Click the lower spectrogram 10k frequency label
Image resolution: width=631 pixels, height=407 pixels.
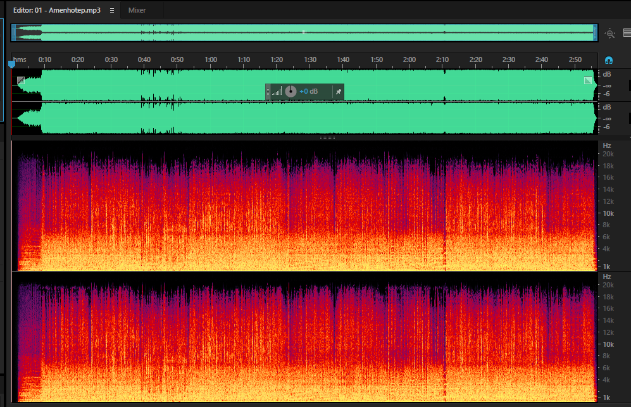coord(608,344)
